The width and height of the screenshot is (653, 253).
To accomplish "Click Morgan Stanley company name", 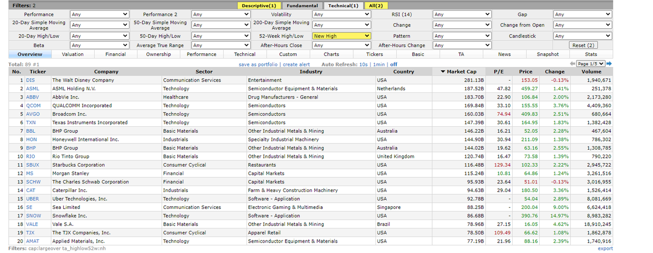I will pyautogui.click(x=71, y=174).
